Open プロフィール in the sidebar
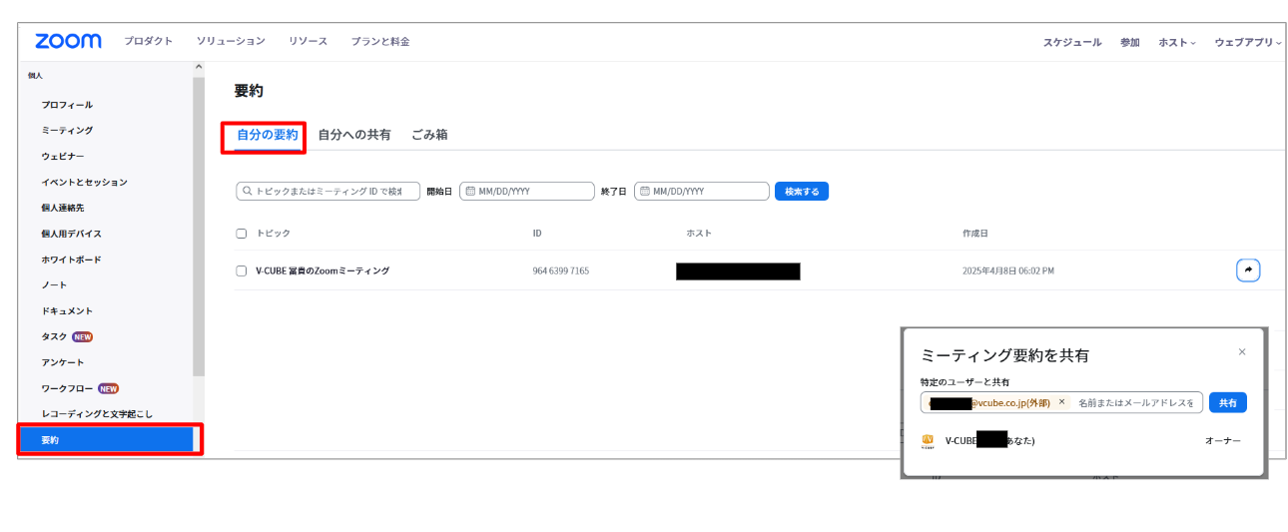The width and height of the screenshot is (1288, 532). coord(67,105)
